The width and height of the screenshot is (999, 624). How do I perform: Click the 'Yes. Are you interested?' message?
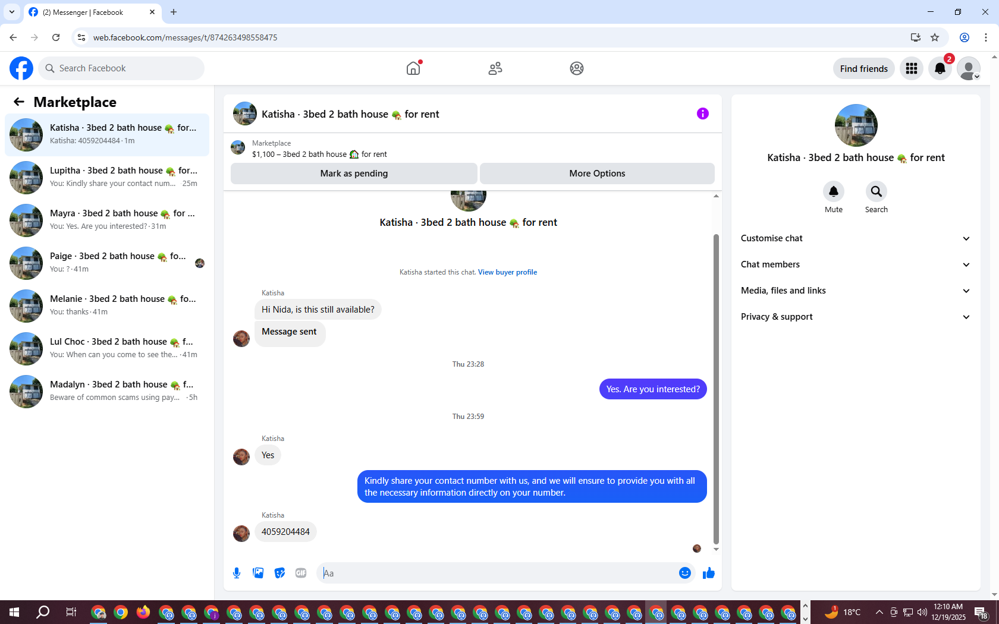tap(653, 389)
